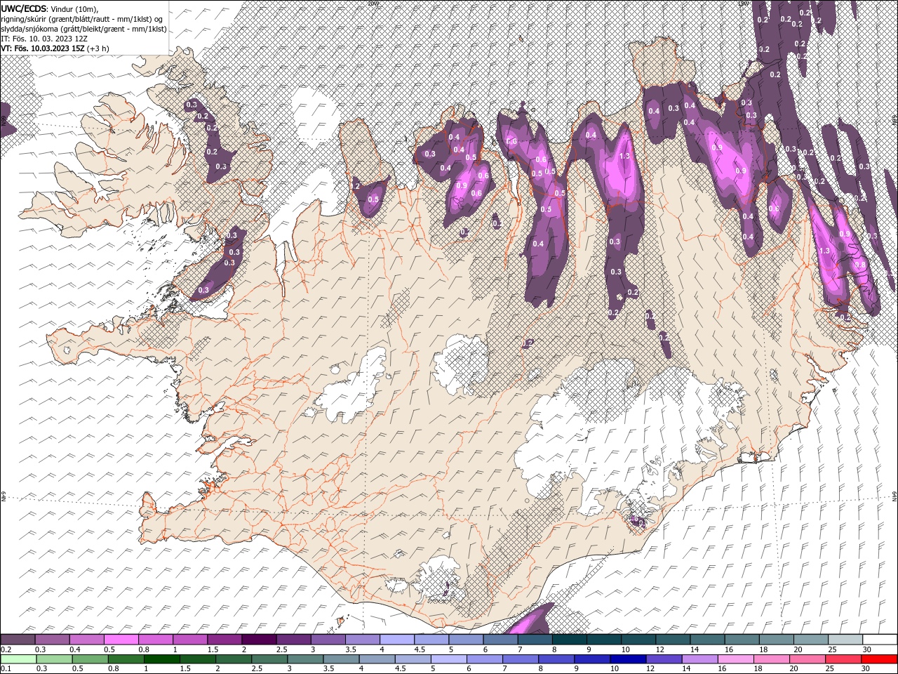Select the upper legend lavender swatch labeled 4
Image resolution: width=898 pixels, height=674 pixels.
(396, 639)
